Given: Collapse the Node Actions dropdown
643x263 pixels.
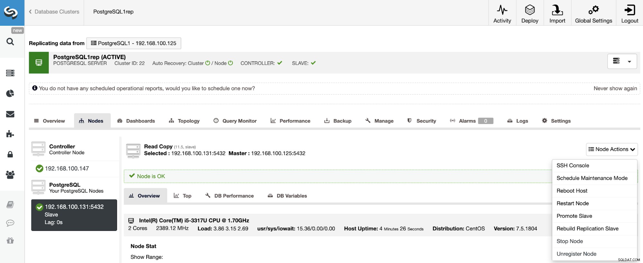Looking at the screenshot, I should pyautogui.click(x=612, y=149).
